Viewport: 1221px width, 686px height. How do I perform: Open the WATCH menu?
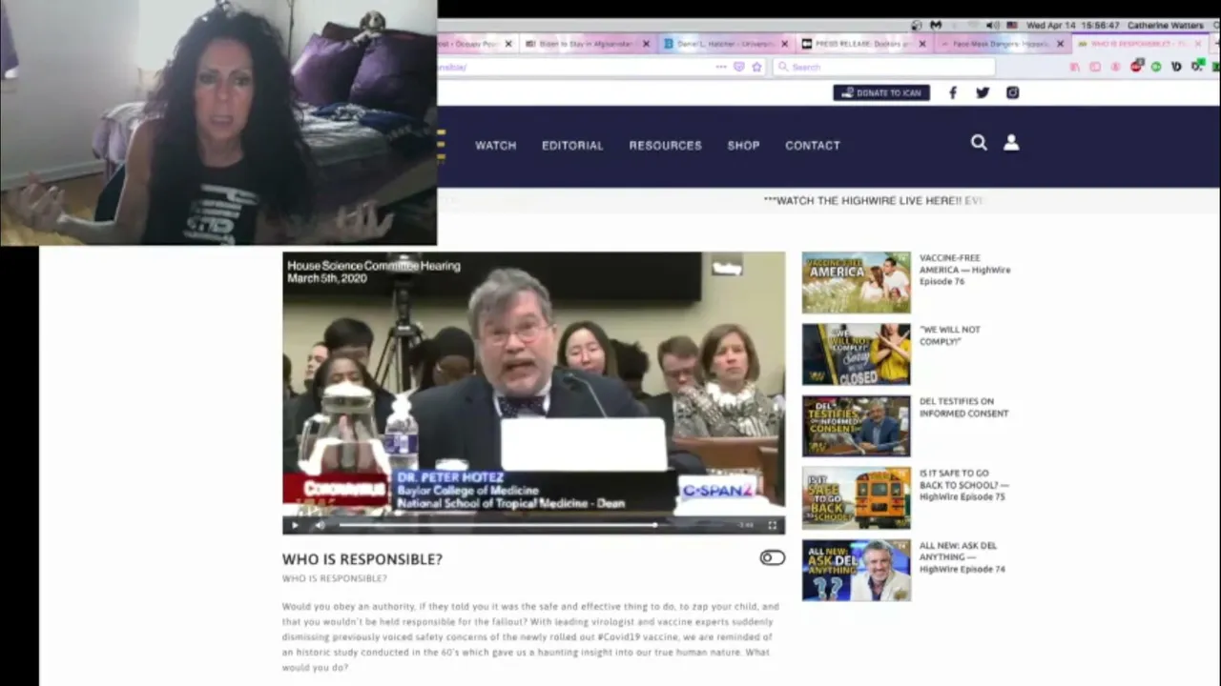(496, 146)
